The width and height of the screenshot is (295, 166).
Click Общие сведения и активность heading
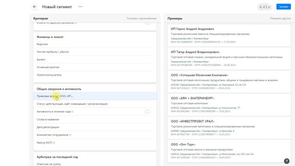[x=59, y=89]
